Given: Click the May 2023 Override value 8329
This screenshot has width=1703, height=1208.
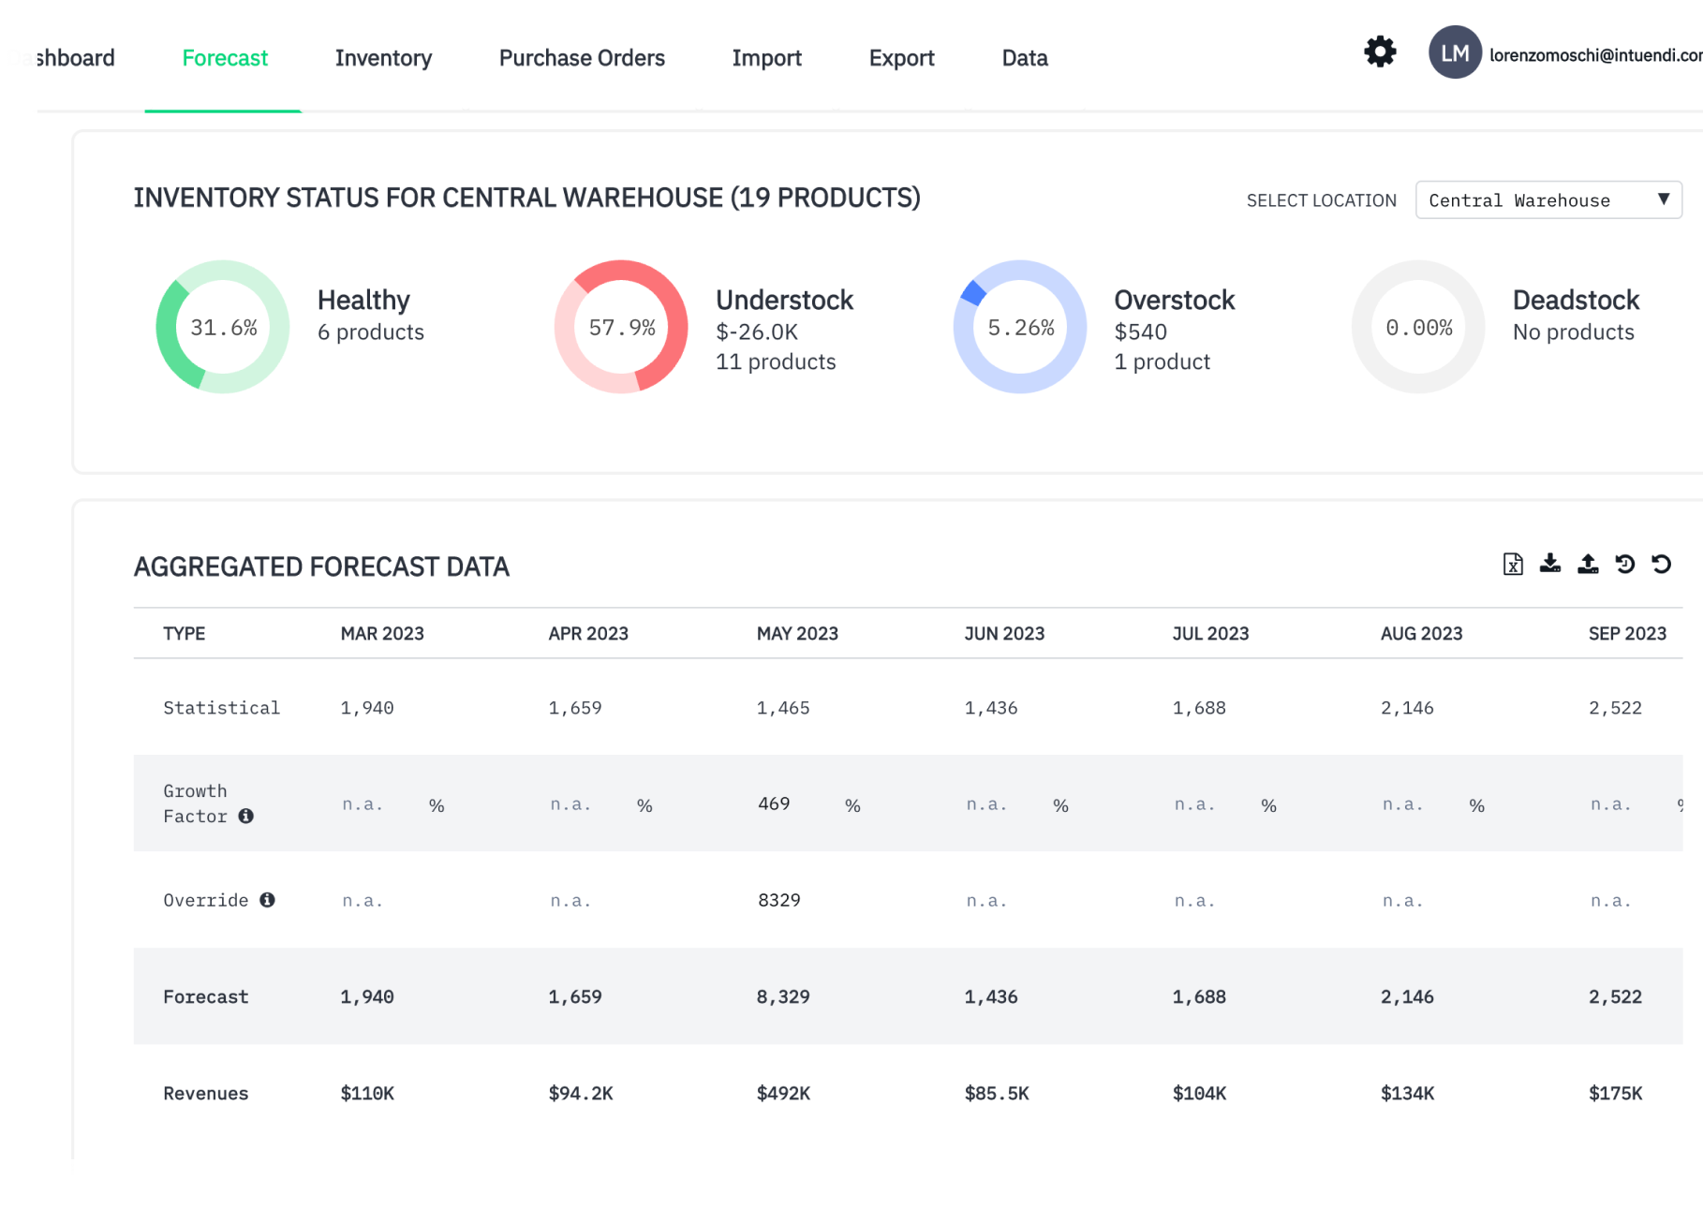Looking at the screenshot, I should 778,900.
